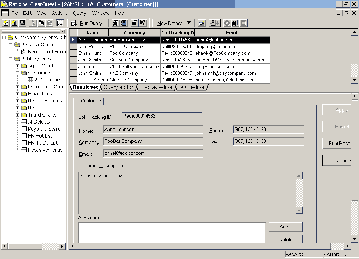
Task: Click the Paste clipboard icon
Action: pos(49,23)
